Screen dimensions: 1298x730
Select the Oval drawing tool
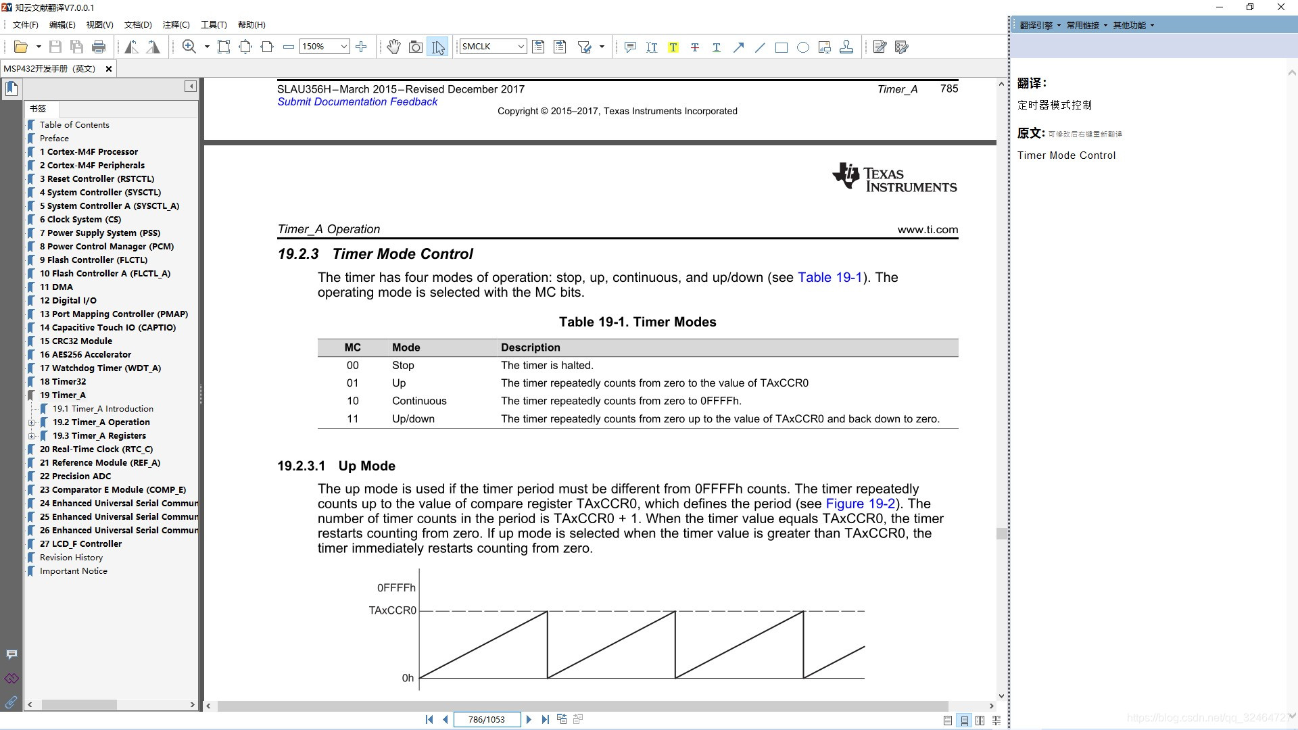(x=803, y=47)
